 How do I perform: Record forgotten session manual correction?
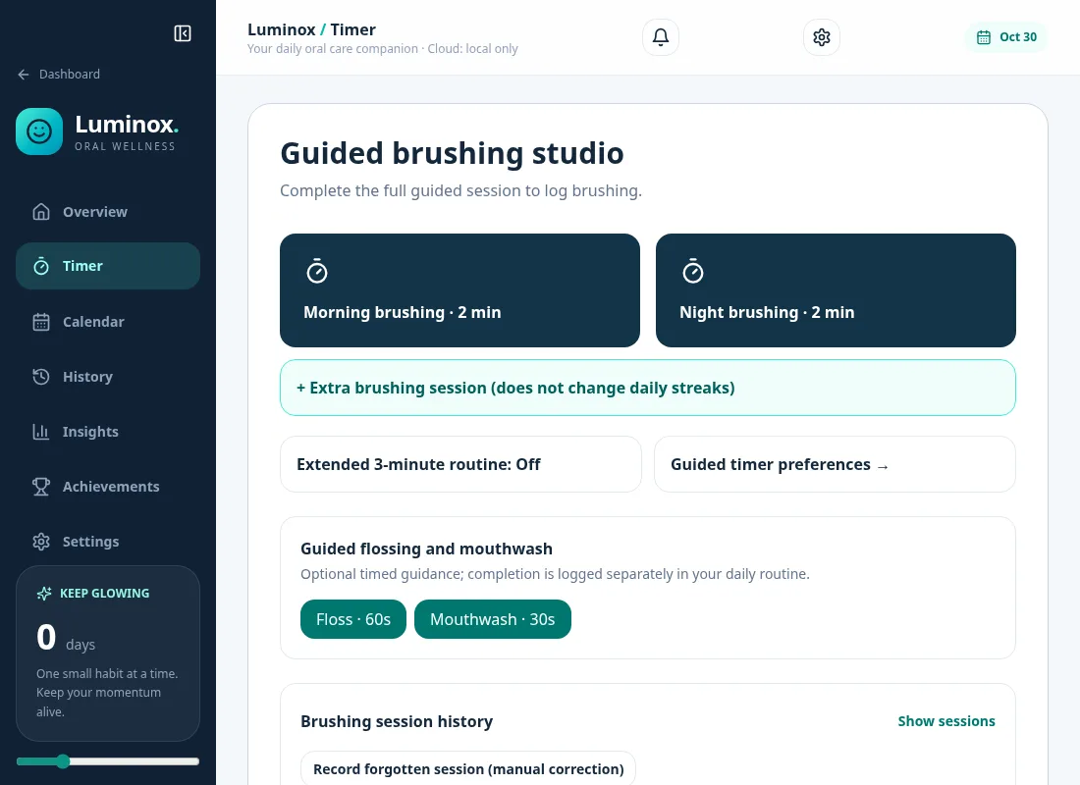click(468, 768)
